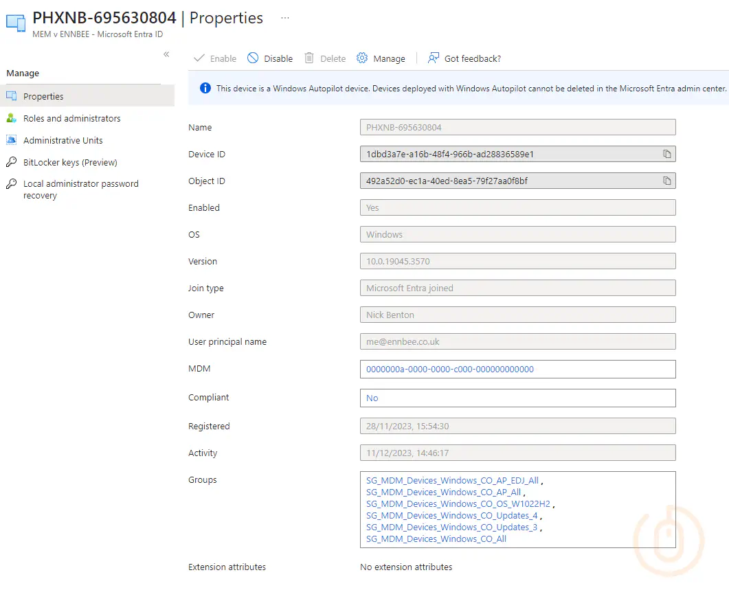Open group SG_MDM_Devices_Windows_CO_Updates_4
The width and height of the screenshot is (729, 601).
coord(452,515)
